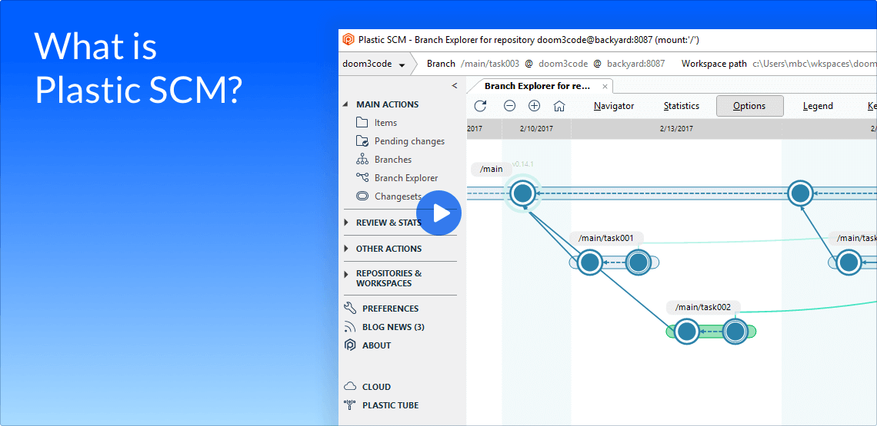Open the Navigator panel
Screen dimensions: 877x426
point(614,106)
